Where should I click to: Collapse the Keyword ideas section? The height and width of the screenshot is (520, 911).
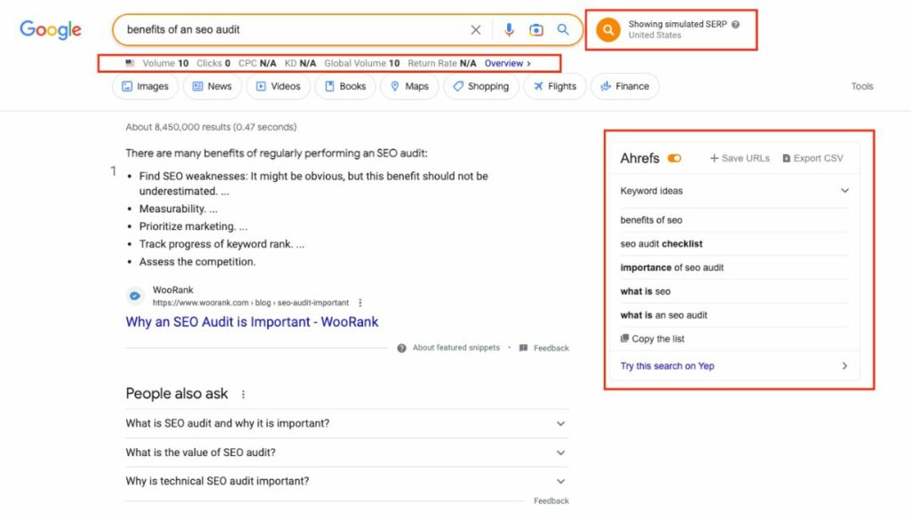point(844,190)
